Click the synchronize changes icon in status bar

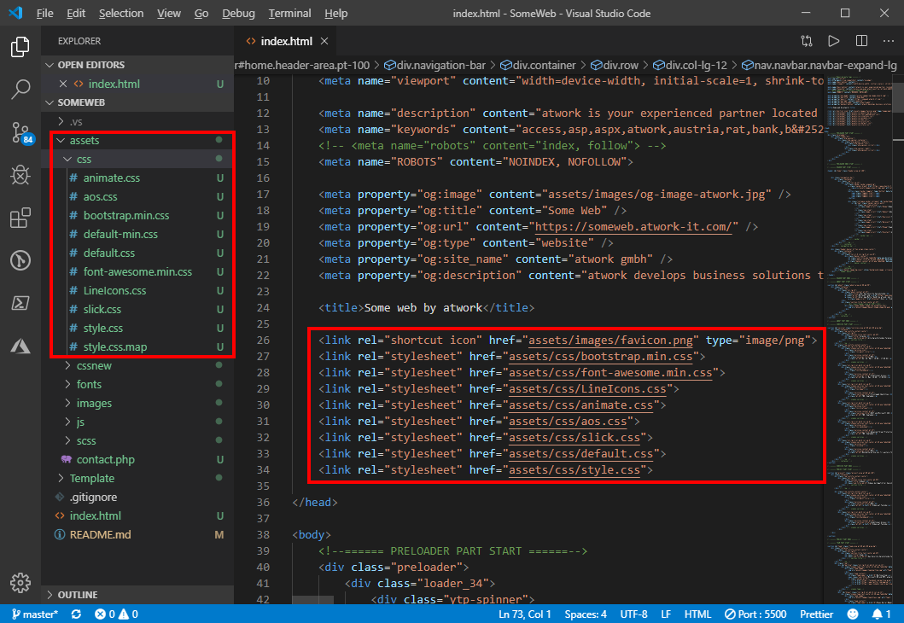(76, 613)
